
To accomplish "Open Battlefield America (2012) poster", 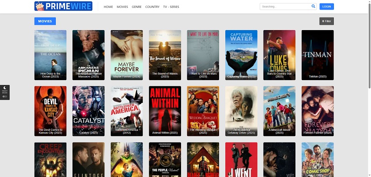I will (127, 111).
